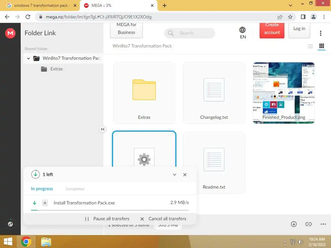Open Windows Start button

[8, 242]
